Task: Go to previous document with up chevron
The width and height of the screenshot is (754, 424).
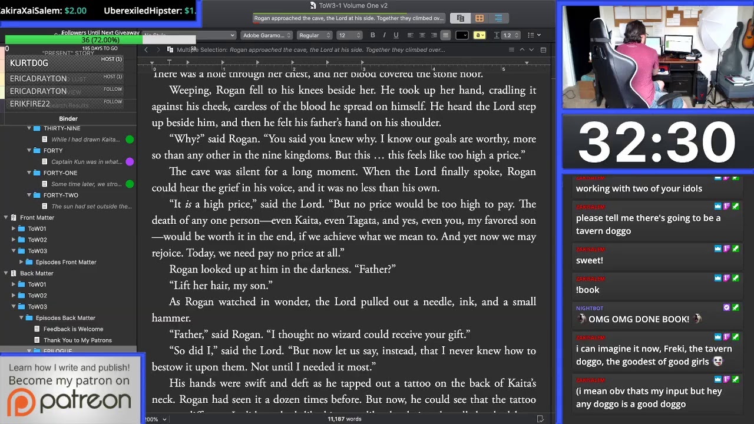Action: pyautogui.click(x=522, y=50)
